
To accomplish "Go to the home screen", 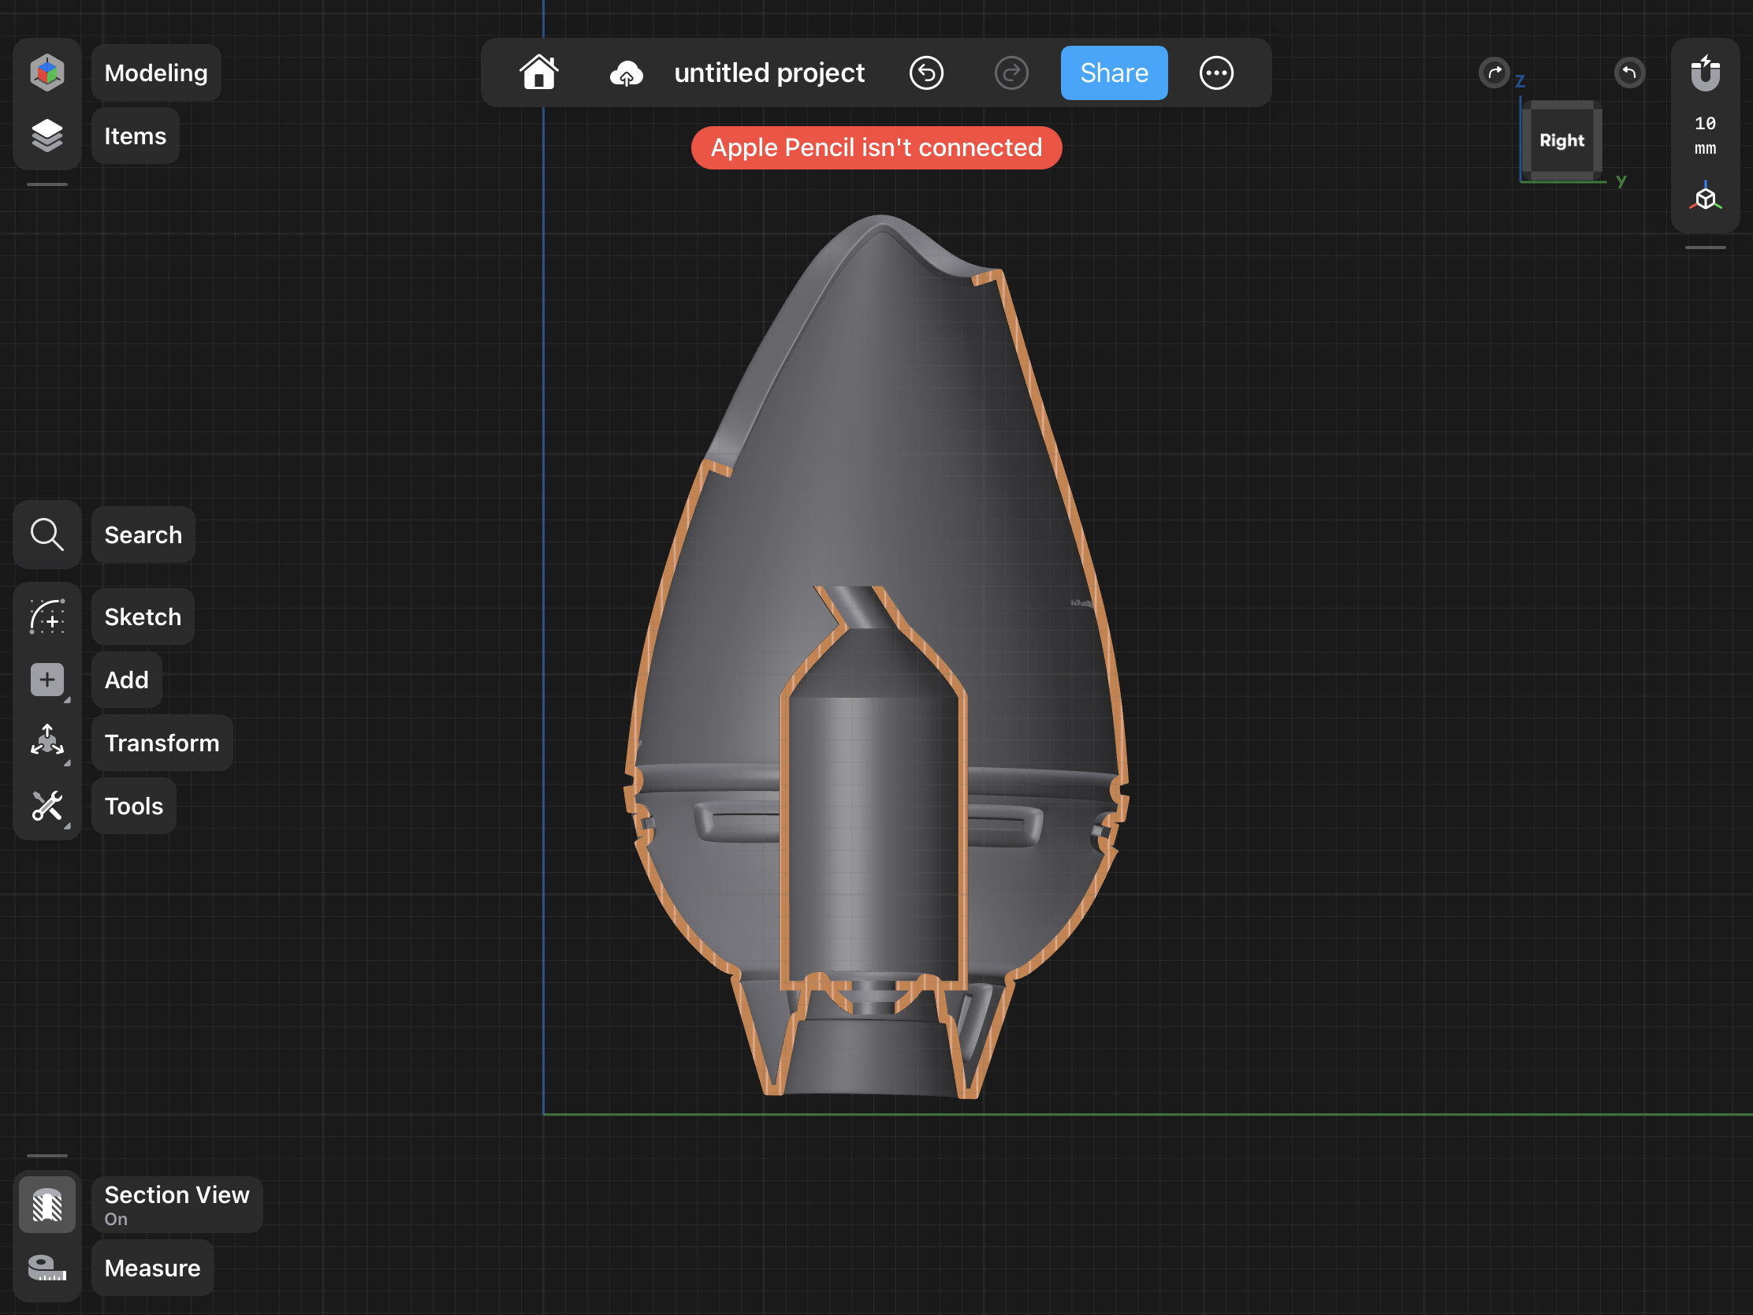I will [x=539, y=73].
